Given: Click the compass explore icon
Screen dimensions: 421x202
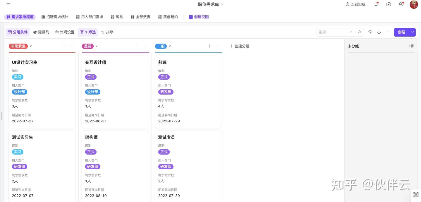Looking at the screenshot, I should [x=401, y=4].
